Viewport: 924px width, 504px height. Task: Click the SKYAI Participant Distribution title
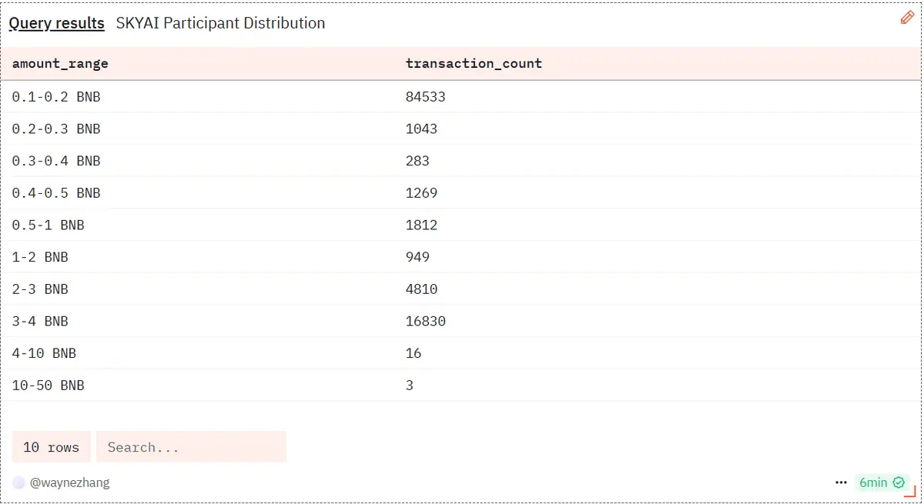[220, 23]
